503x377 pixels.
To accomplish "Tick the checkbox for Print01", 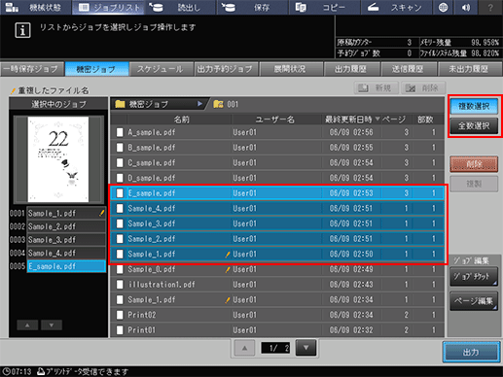I will pos(120,330).
